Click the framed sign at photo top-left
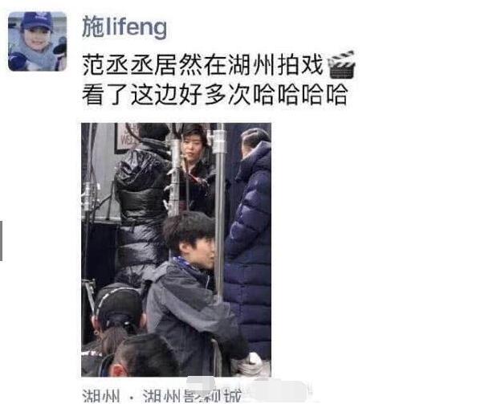The width and height of the screenshot is (485, 404). point(126,138)
